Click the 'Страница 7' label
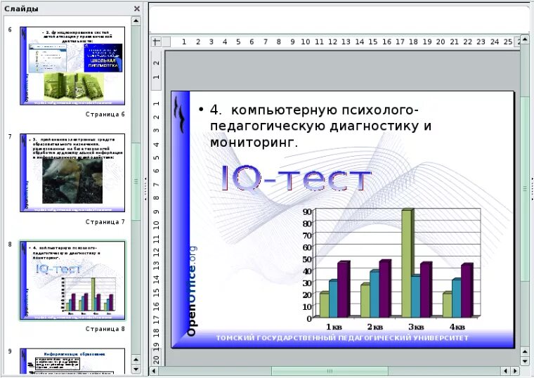The width and height of the screenshot is (534, 378). click(105, 222)
